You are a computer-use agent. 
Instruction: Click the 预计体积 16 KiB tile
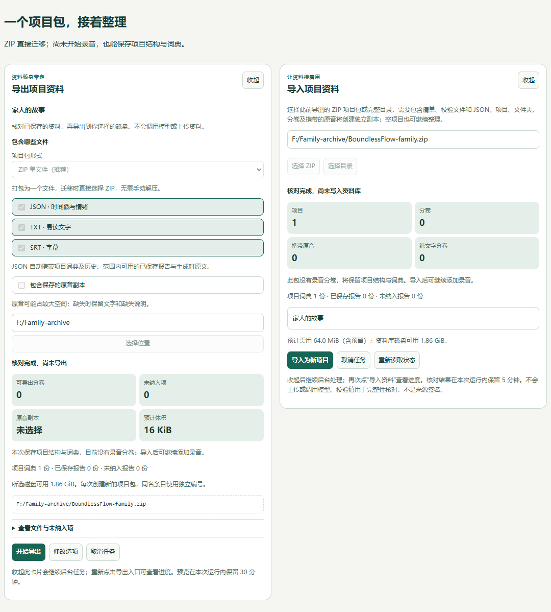click(202, 425)
